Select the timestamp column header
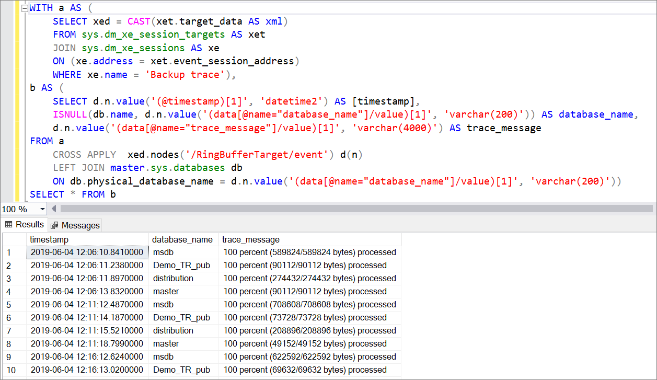 [x=87, y=239]
